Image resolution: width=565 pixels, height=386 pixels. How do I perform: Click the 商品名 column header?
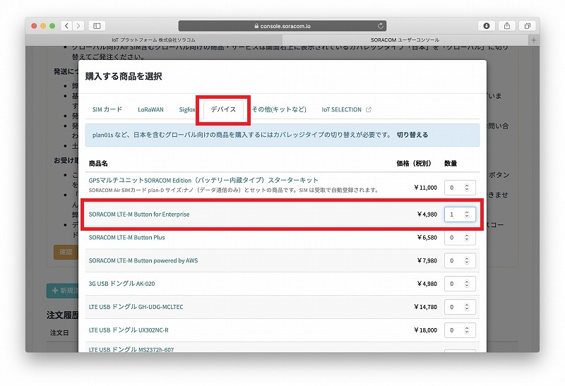coord(98,164)
